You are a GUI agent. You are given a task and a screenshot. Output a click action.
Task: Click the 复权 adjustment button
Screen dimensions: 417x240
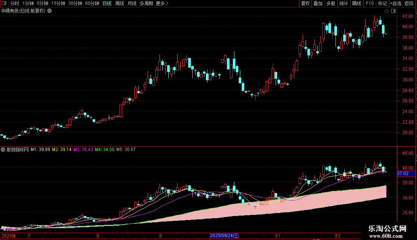tap(305, 3)
